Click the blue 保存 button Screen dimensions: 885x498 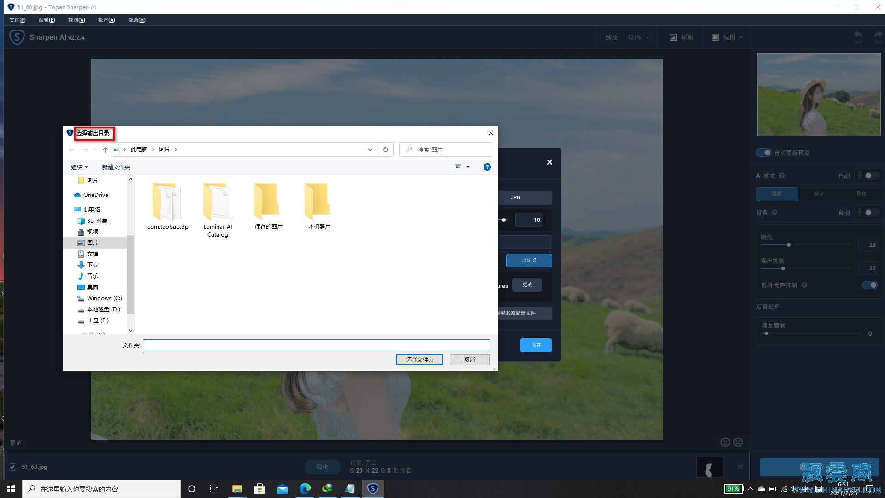536,345
